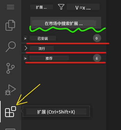Focus the 在市场中搜索扩展 search field

pyautogui.click(x=66, y=23)
